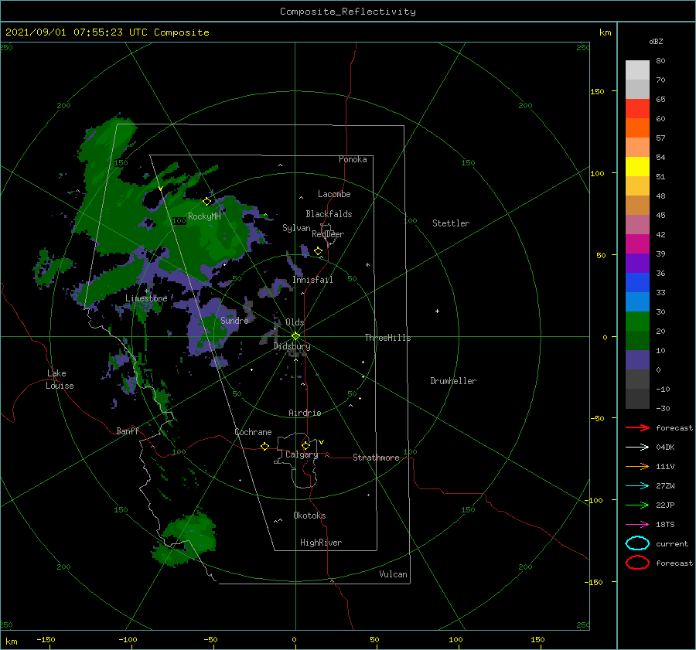Image resolution: width=696 pixels, height=650 pixels.
Task: Click the cyan 27ZW arrow in legend
Action: tap(637, 486)
